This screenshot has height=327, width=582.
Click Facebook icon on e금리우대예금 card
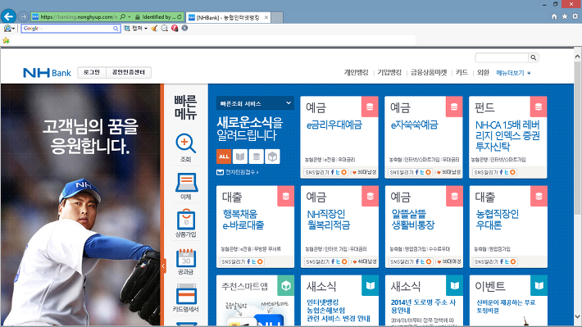pos(333,172)
